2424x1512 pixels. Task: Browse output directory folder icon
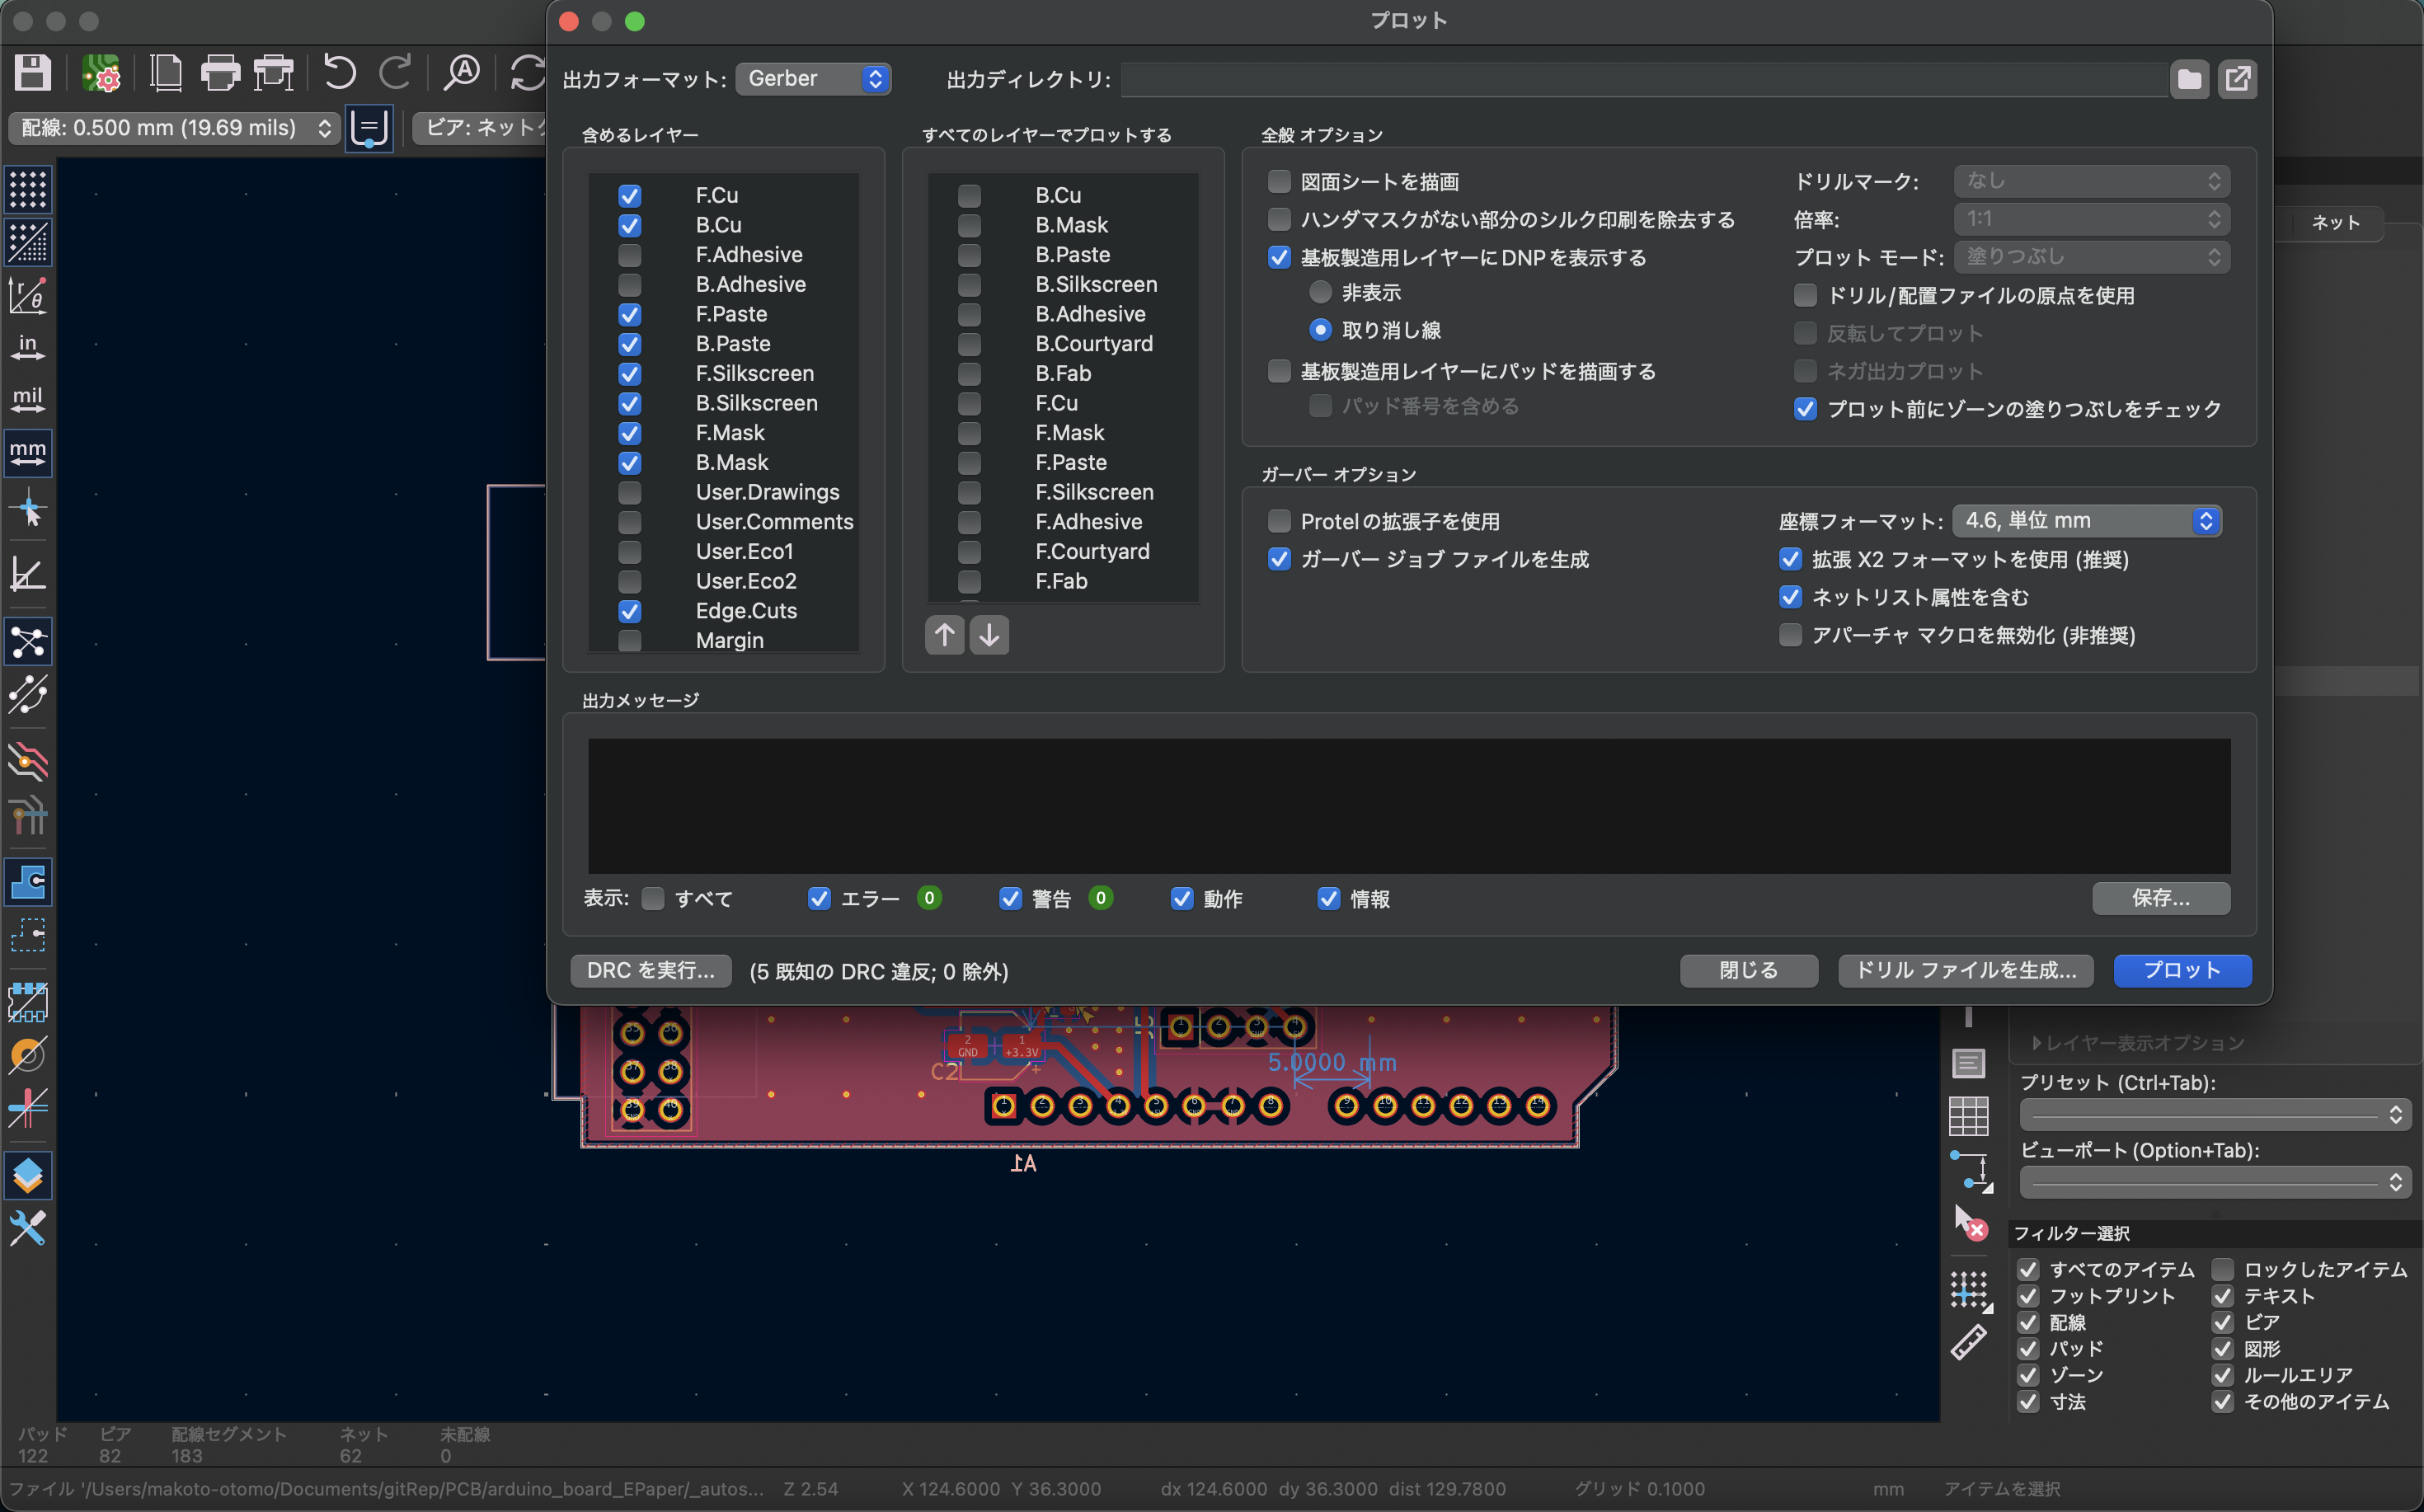(x=2188, y=79)
